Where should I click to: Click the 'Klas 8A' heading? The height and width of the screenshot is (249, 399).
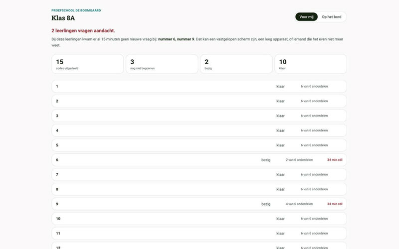(x=63, y=18)
